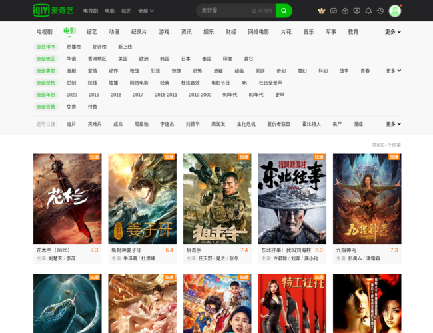The width and height of the screenshot is (433, 333).
Task: Open 电视剧 in the top black bar
Action: point(91,11)
